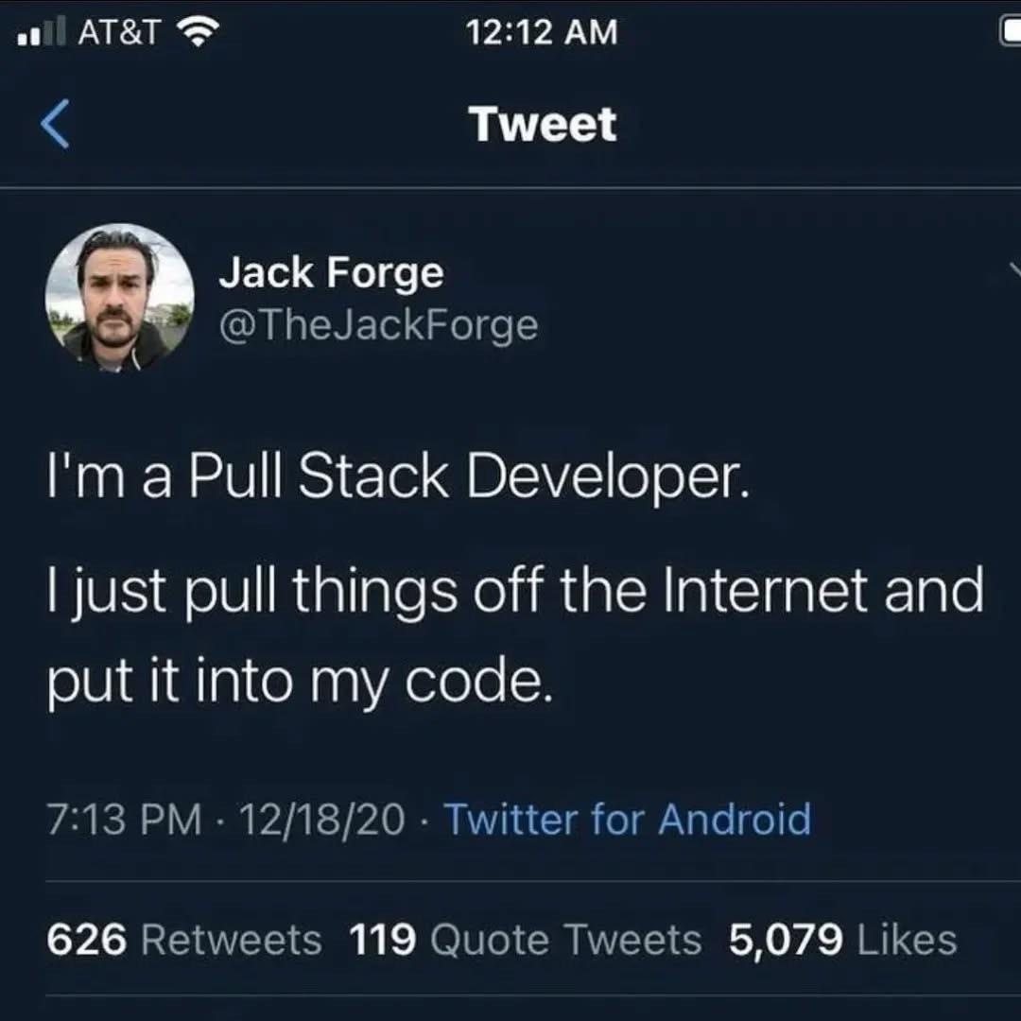Open the Twitter for Android source link

tap(628, 819)
